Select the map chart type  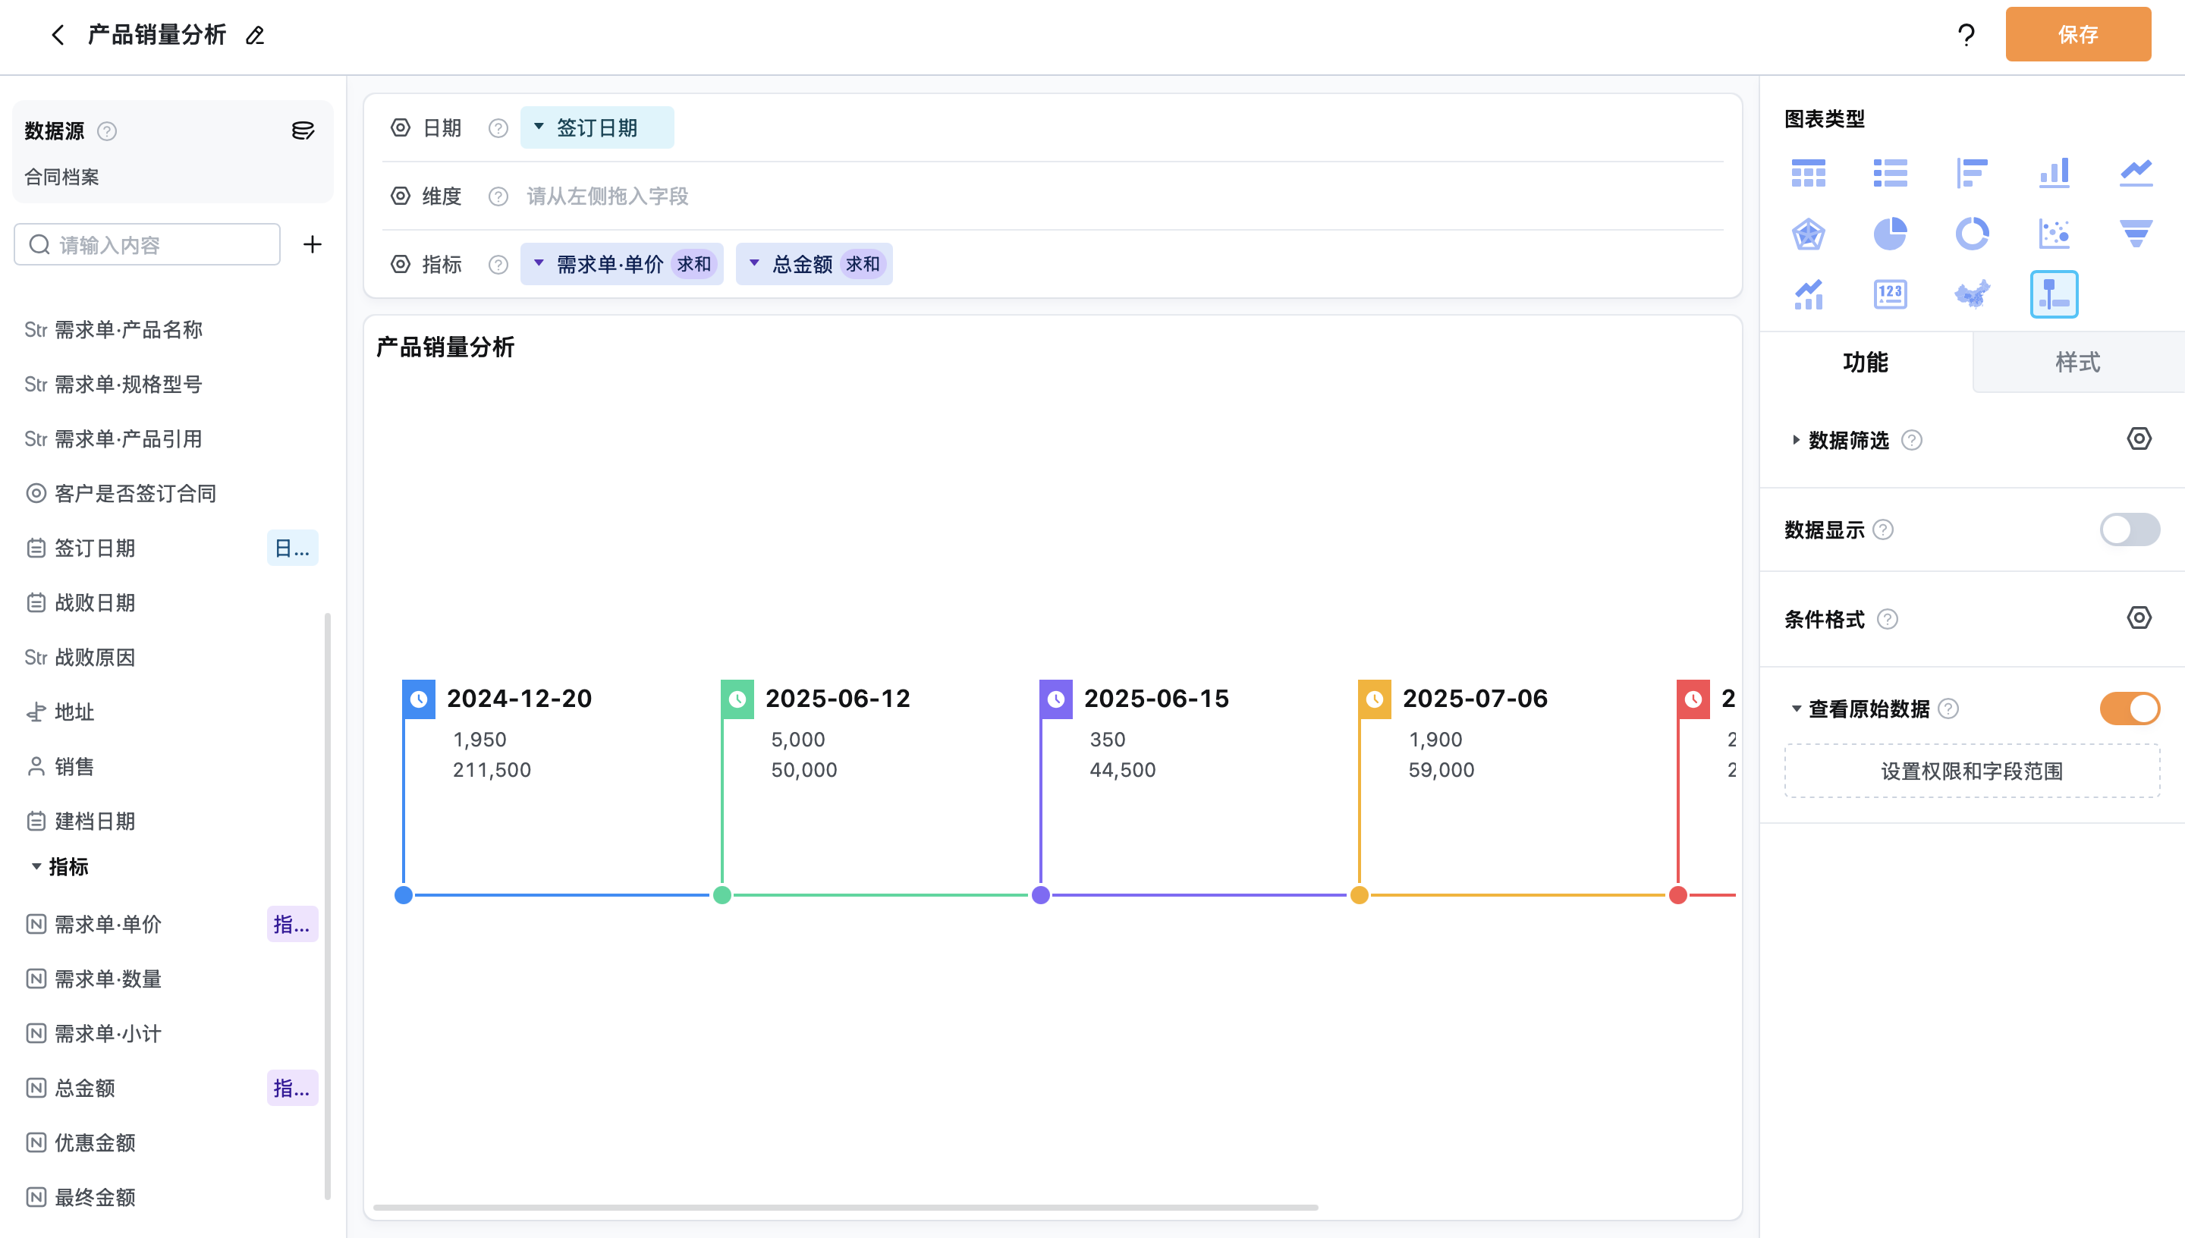(x=1972, y=294)
